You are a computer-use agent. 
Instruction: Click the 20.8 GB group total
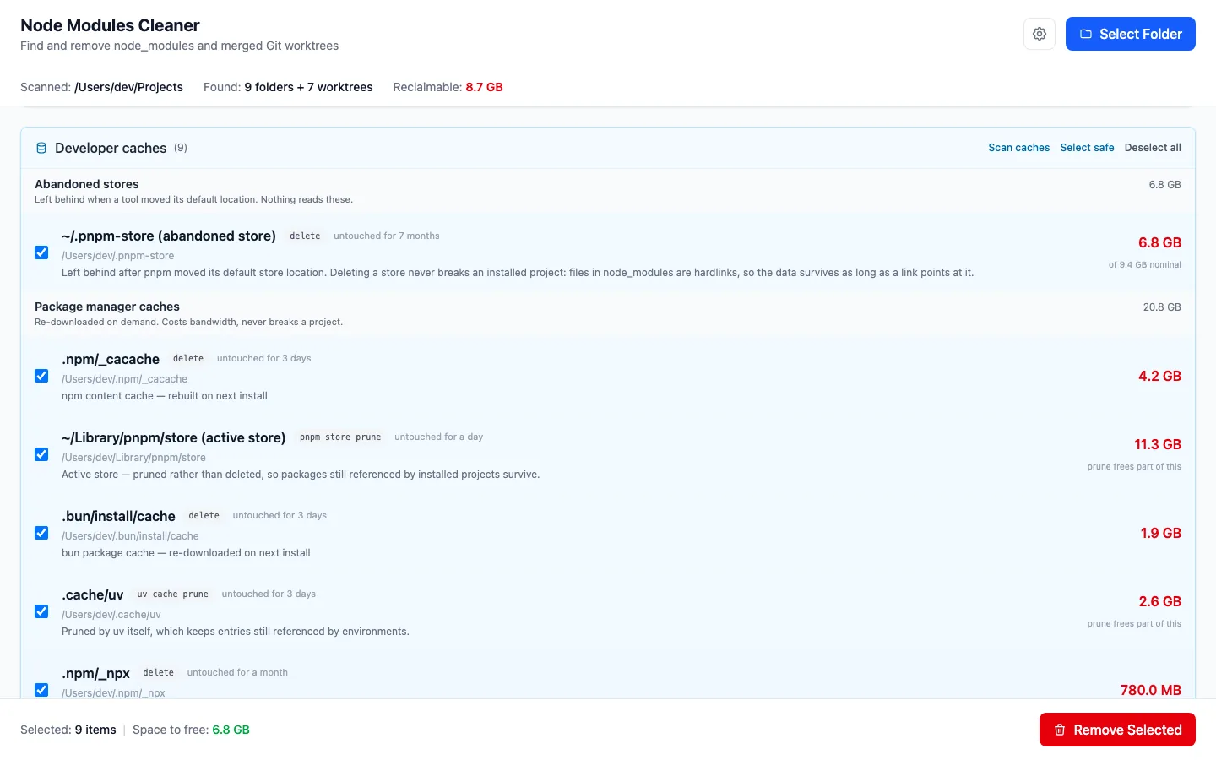click(1162, 307)
